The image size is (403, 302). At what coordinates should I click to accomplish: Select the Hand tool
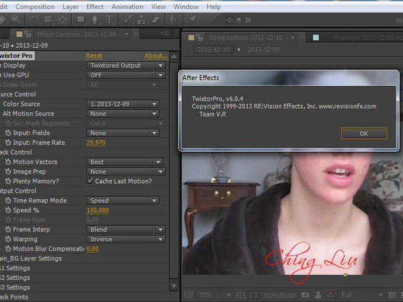2,19
